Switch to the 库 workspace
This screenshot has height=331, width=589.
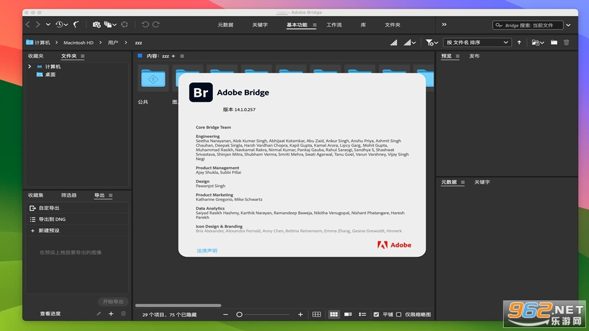tap(363, 25)
